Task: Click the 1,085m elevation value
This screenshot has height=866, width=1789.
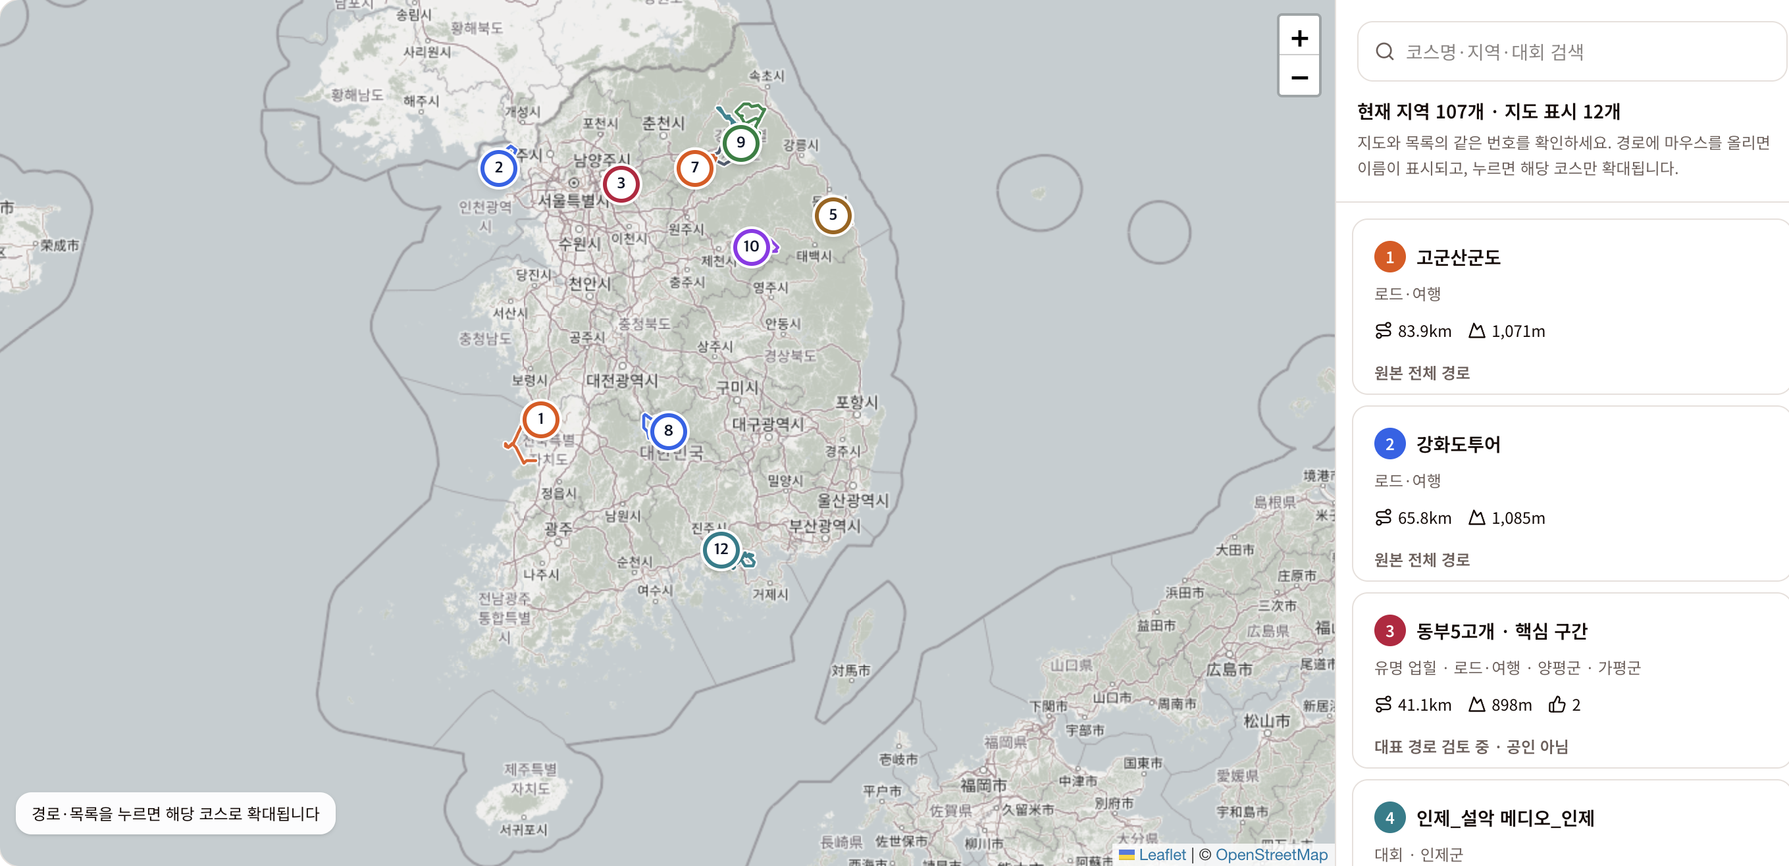Action: 1518,518
